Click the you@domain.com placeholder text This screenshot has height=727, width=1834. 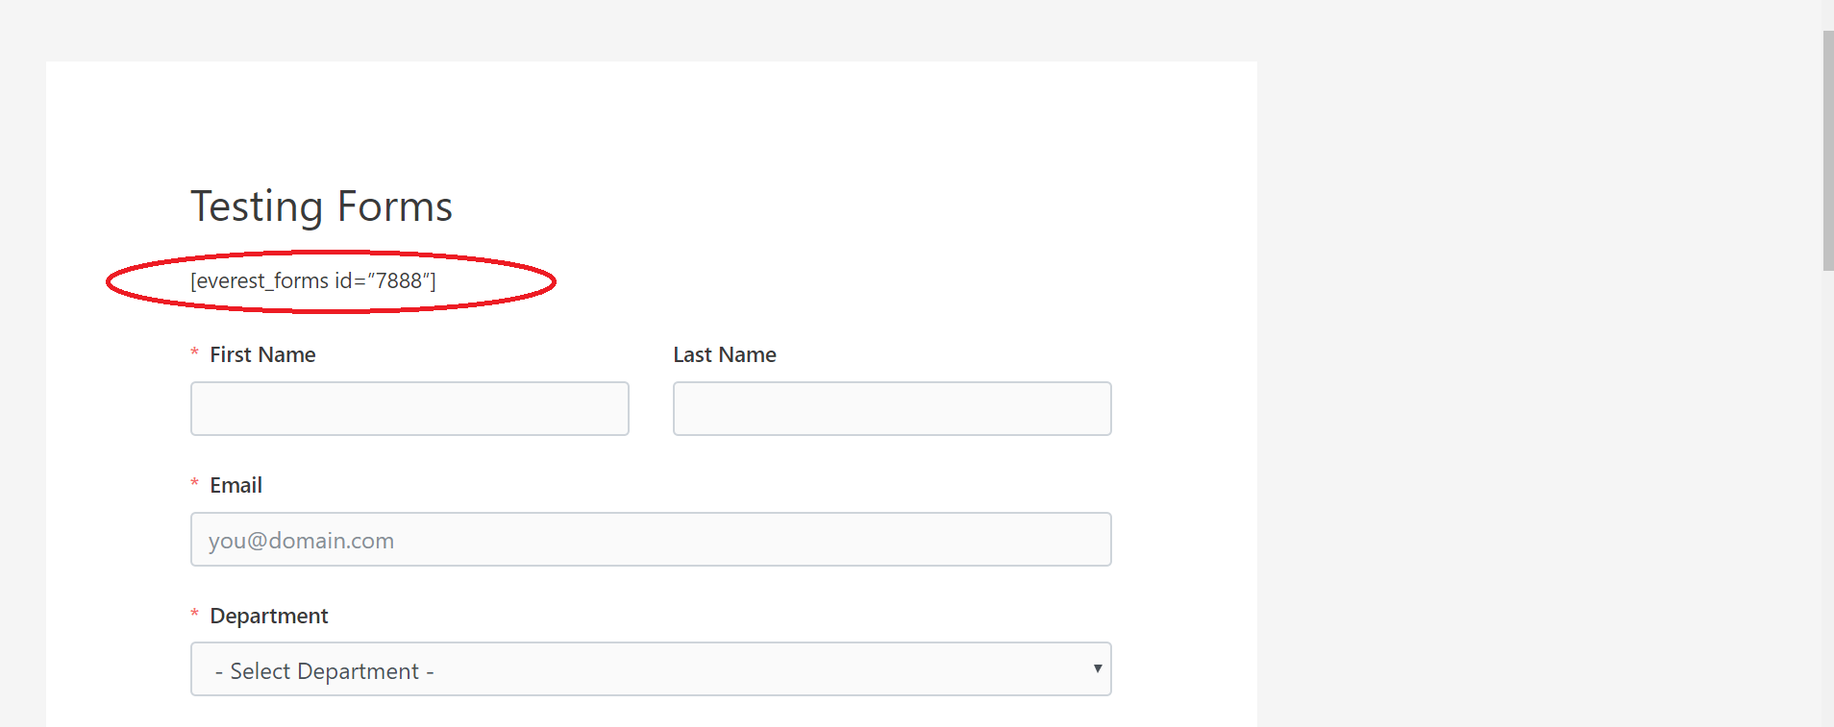(301, 541)
